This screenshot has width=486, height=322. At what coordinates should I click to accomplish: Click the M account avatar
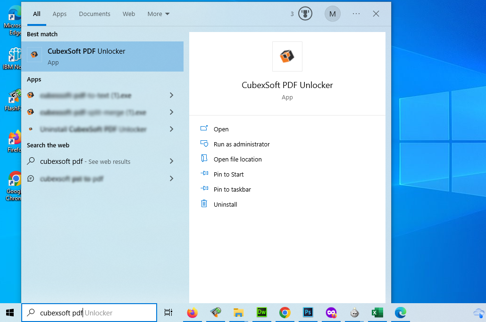(x=332, y=14)
